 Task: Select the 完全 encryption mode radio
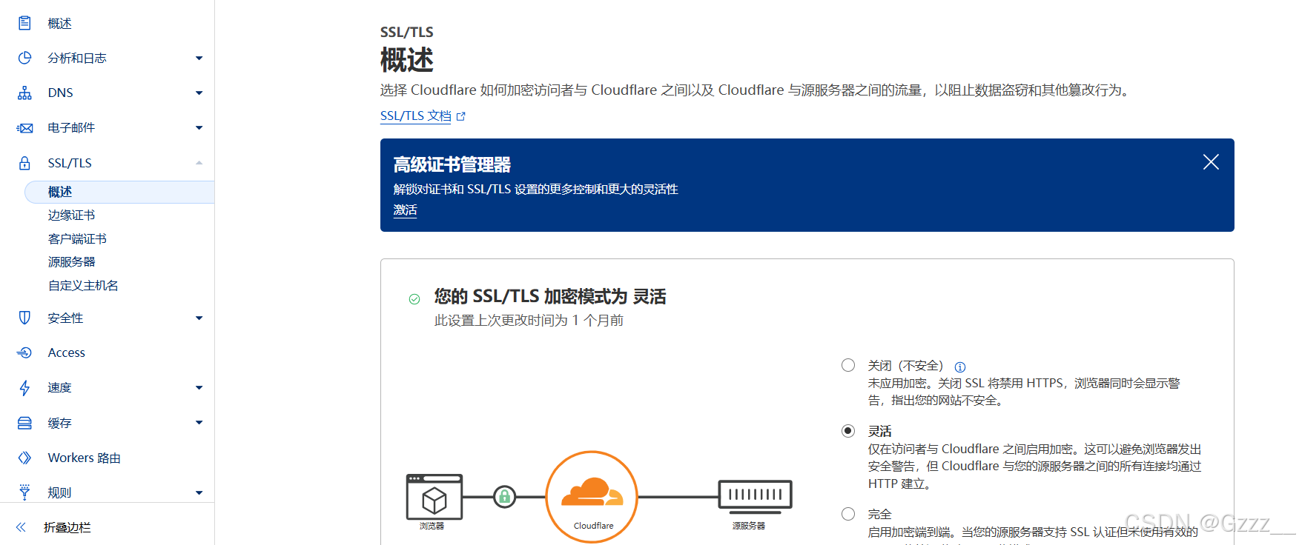point(848,513)
